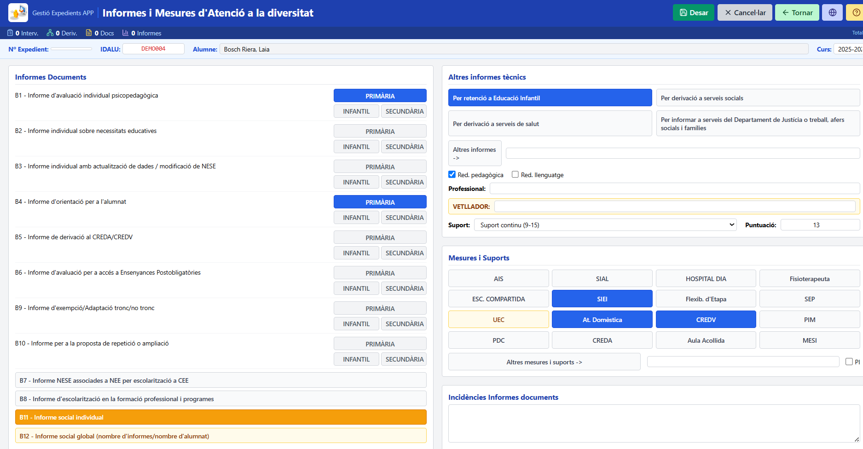Save with the Desar button

point(693,12)
